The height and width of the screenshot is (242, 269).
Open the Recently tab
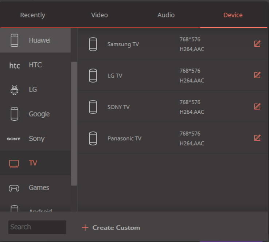click(x=32, y=15)
